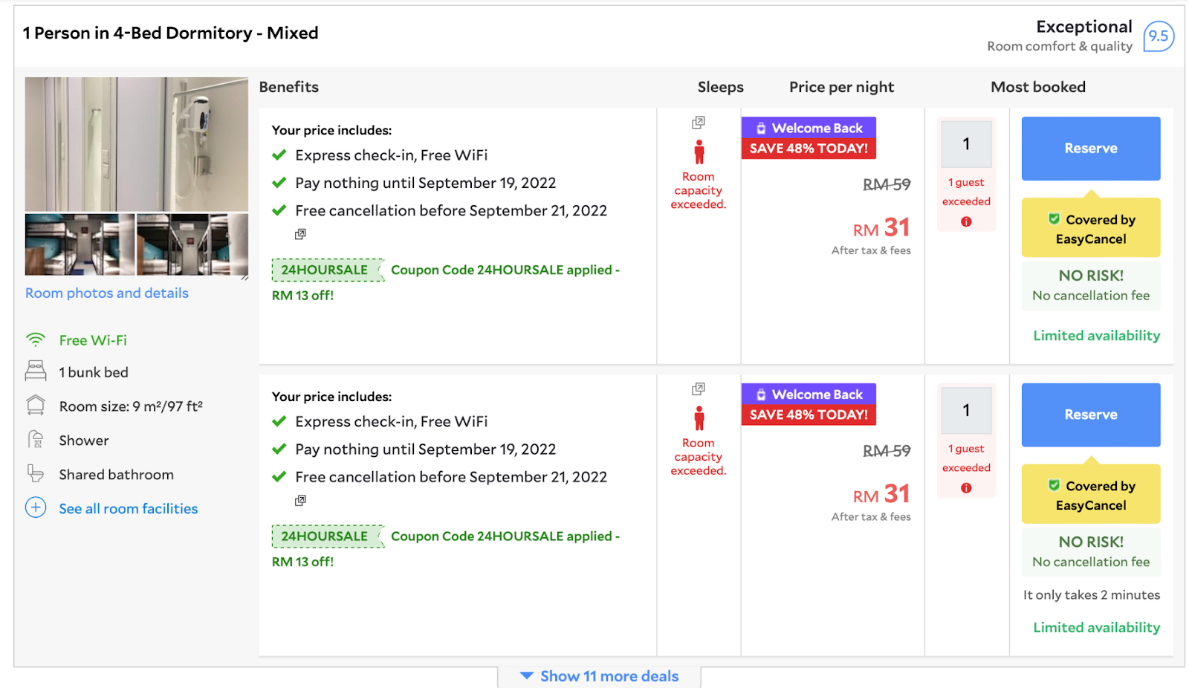The height and width of the screenshot is (688, 1189).
Task: Reserve the first dormitory deal
Action: (1090, 149)
